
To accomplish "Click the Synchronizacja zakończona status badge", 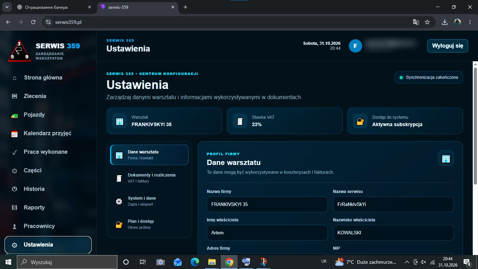I will [x=429, y=77].
